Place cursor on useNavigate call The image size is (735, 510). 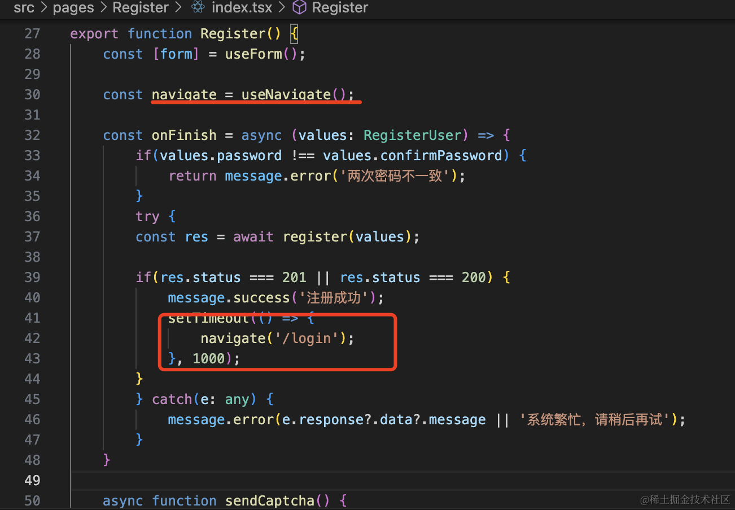pyautogui.click(x=286, y=95)
